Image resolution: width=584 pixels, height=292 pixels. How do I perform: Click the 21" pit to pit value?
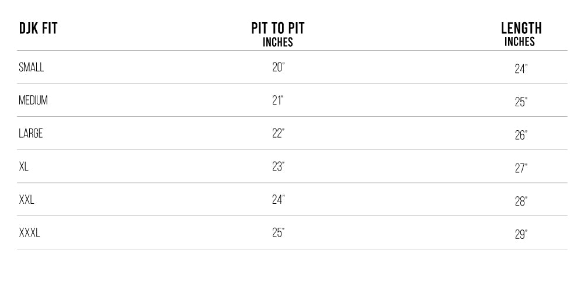pos(277,100)
